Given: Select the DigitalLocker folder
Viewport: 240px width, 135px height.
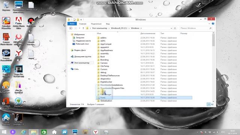Looking at the screenshot, I should [106, 82].
